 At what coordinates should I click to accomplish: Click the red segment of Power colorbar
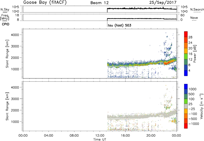pos(186,34)
